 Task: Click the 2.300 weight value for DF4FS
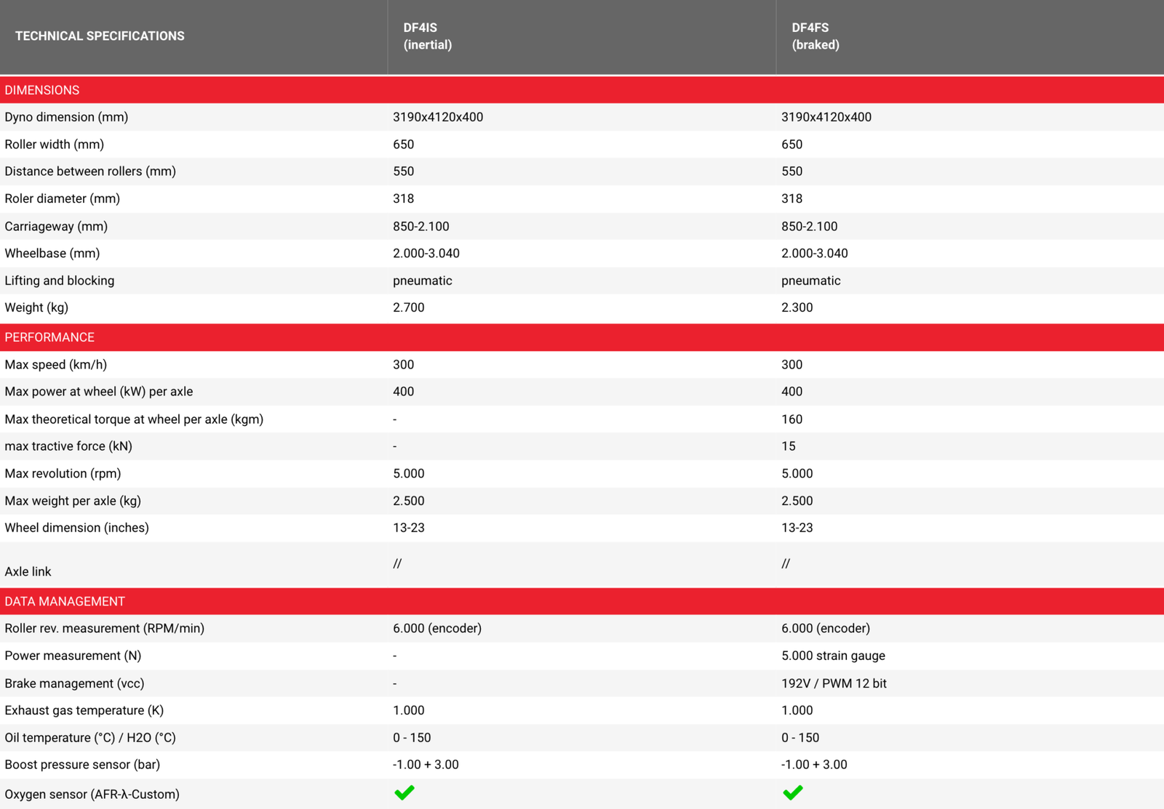coord(797,307)
